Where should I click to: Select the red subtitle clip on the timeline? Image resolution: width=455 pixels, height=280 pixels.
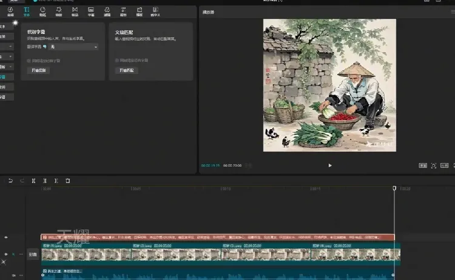(x=218, y=238)
